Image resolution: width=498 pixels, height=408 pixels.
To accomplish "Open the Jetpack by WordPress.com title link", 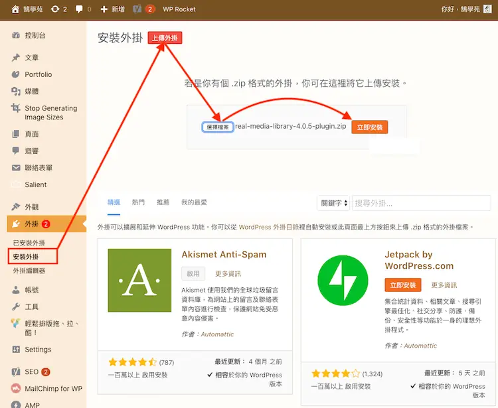I will click(419, 260).
